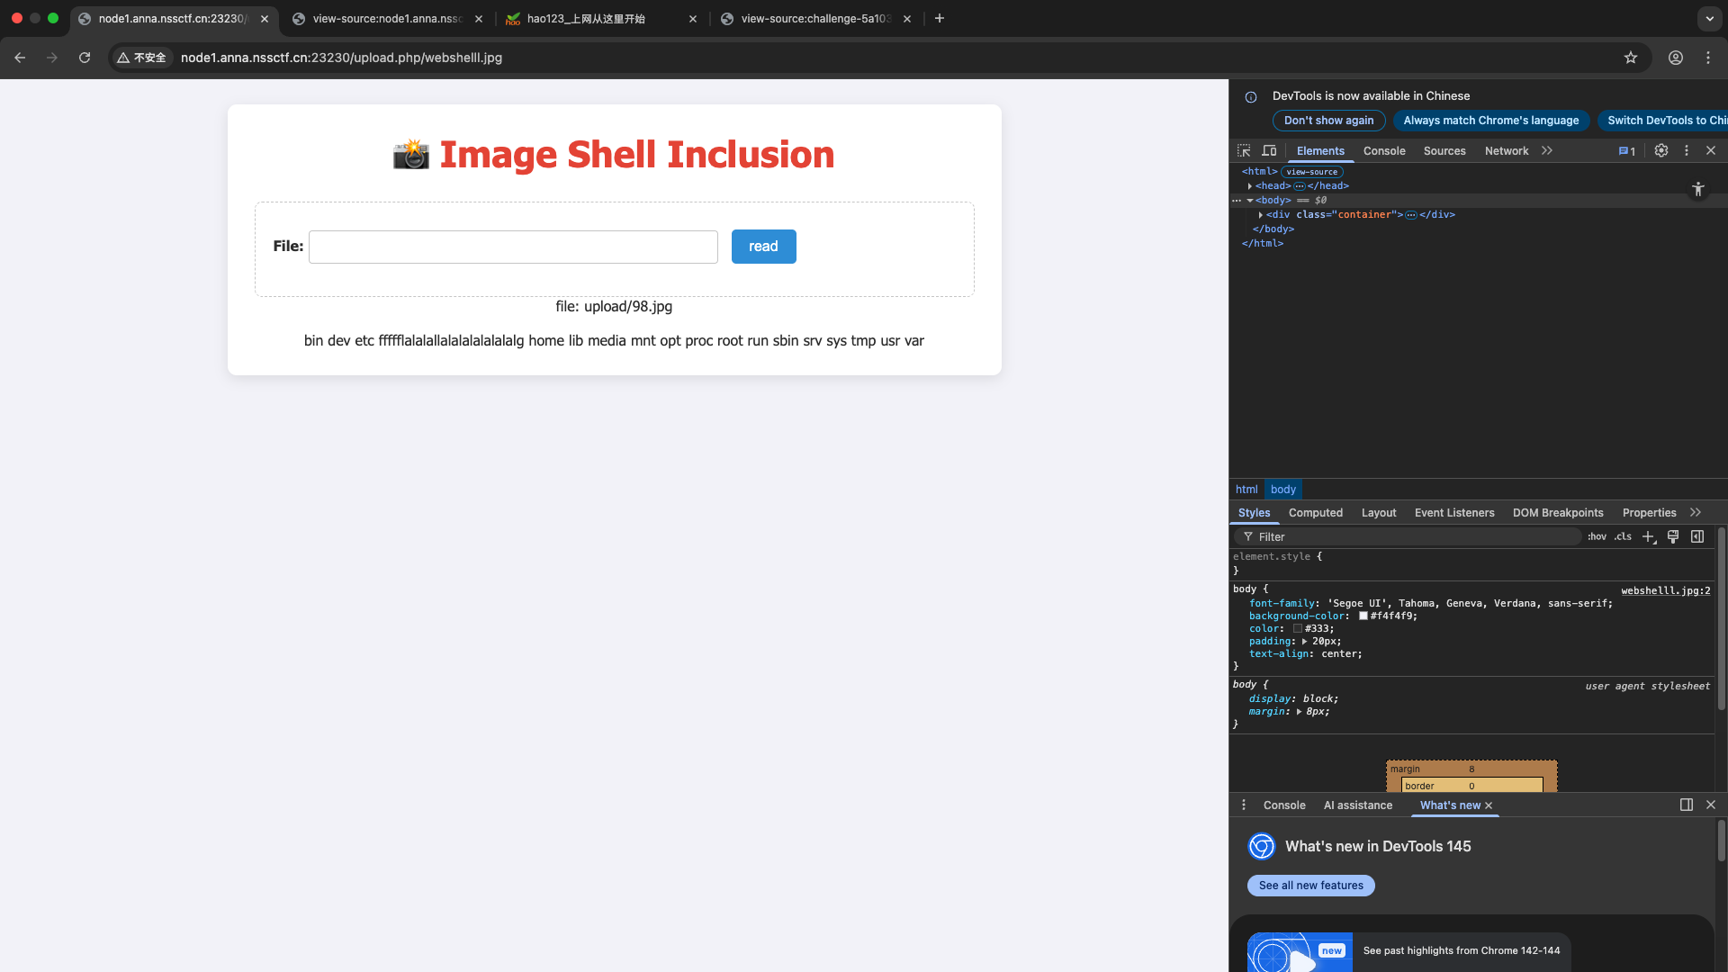
Task: Toggle the computed styles sidebar icon
Action: (x=1697, y=536)
